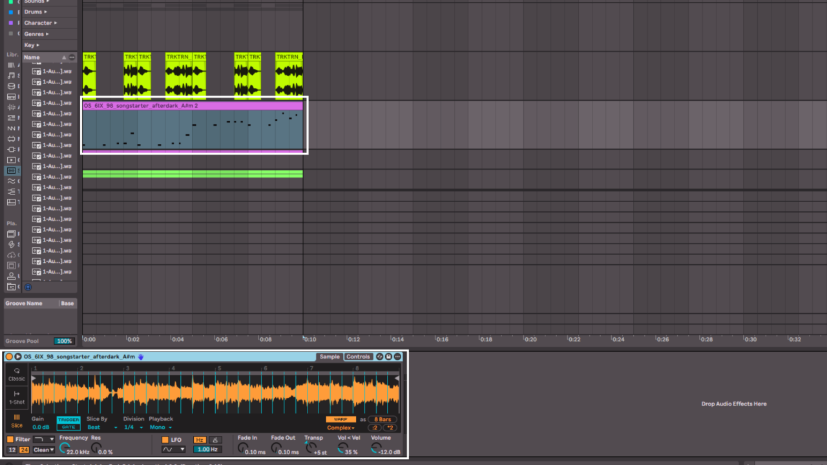Image resolution: width=827 pixels, height=465 pixels.
Task: Toggle the WARP button
Action: click(x=341, y=419)
